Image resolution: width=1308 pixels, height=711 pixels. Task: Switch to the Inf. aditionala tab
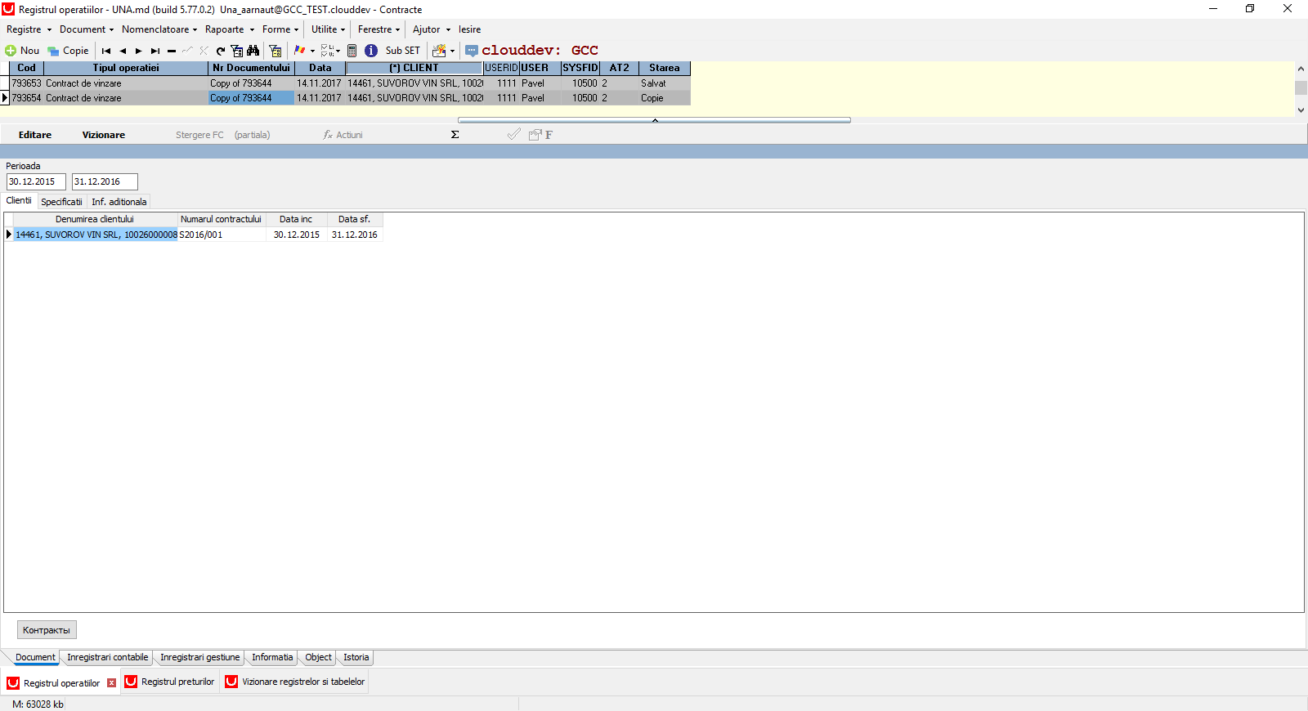pyautogui.click(x=119, y=202)
